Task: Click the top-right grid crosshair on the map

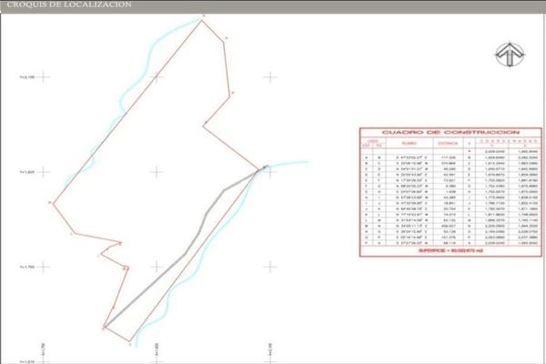Action: click(x=270, y=77)
